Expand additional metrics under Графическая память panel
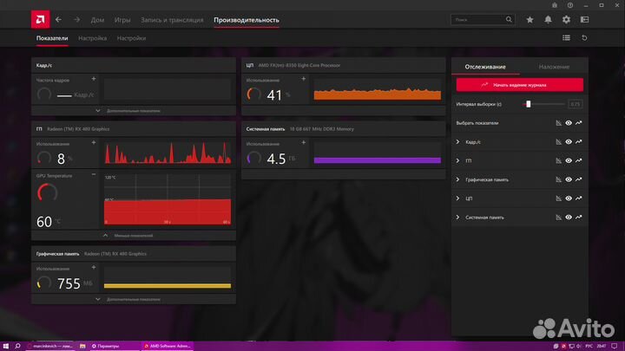 (134, 299)
